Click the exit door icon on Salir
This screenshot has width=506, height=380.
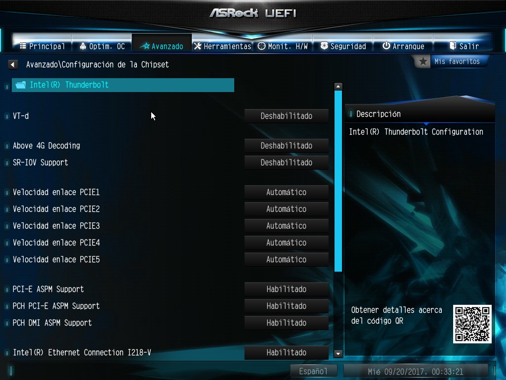click(x=453, y=46)
